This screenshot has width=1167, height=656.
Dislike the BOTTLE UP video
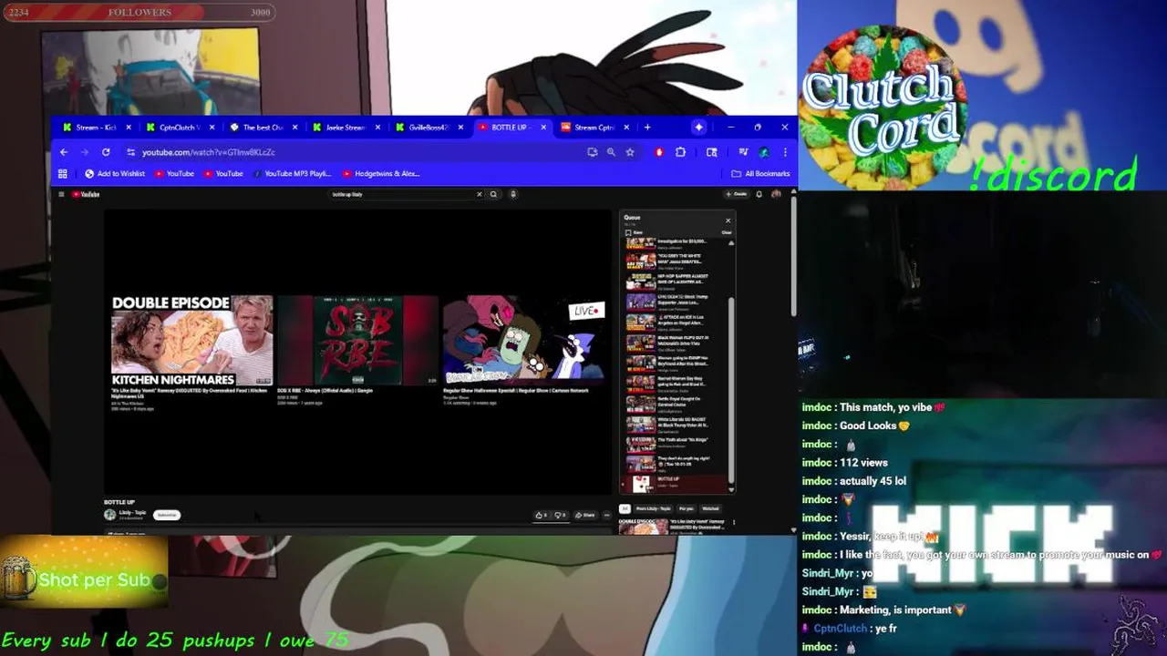coord(561,515)
